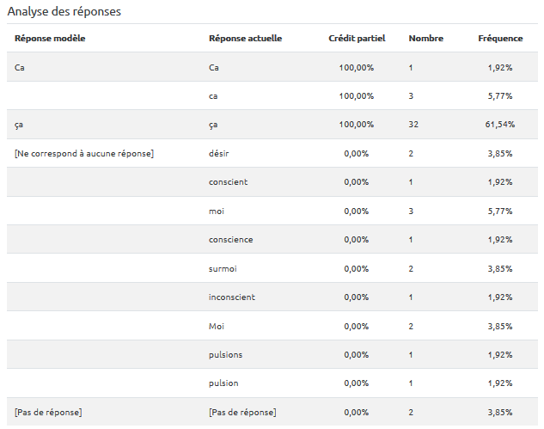Select the capitalized "Moi" response entry
544x429 pixels.
click(x=217, y=326)
